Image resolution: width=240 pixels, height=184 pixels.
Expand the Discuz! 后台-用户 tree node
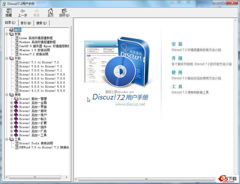pyautogui.click(x=11, y=115)
